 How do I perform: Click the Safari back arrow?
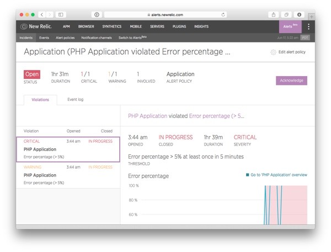42,14
